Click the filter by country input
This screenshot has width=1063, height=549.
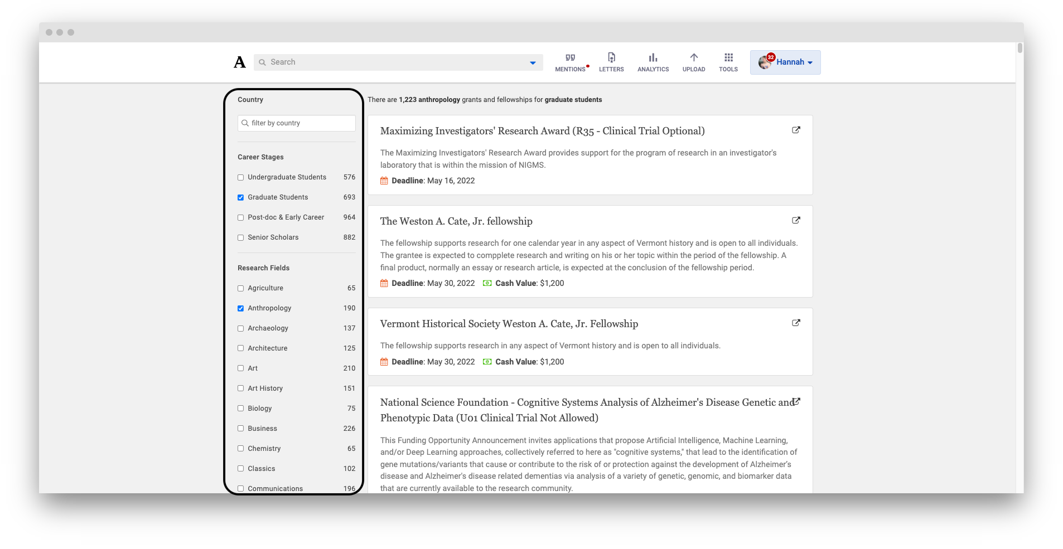coord(297,123)
